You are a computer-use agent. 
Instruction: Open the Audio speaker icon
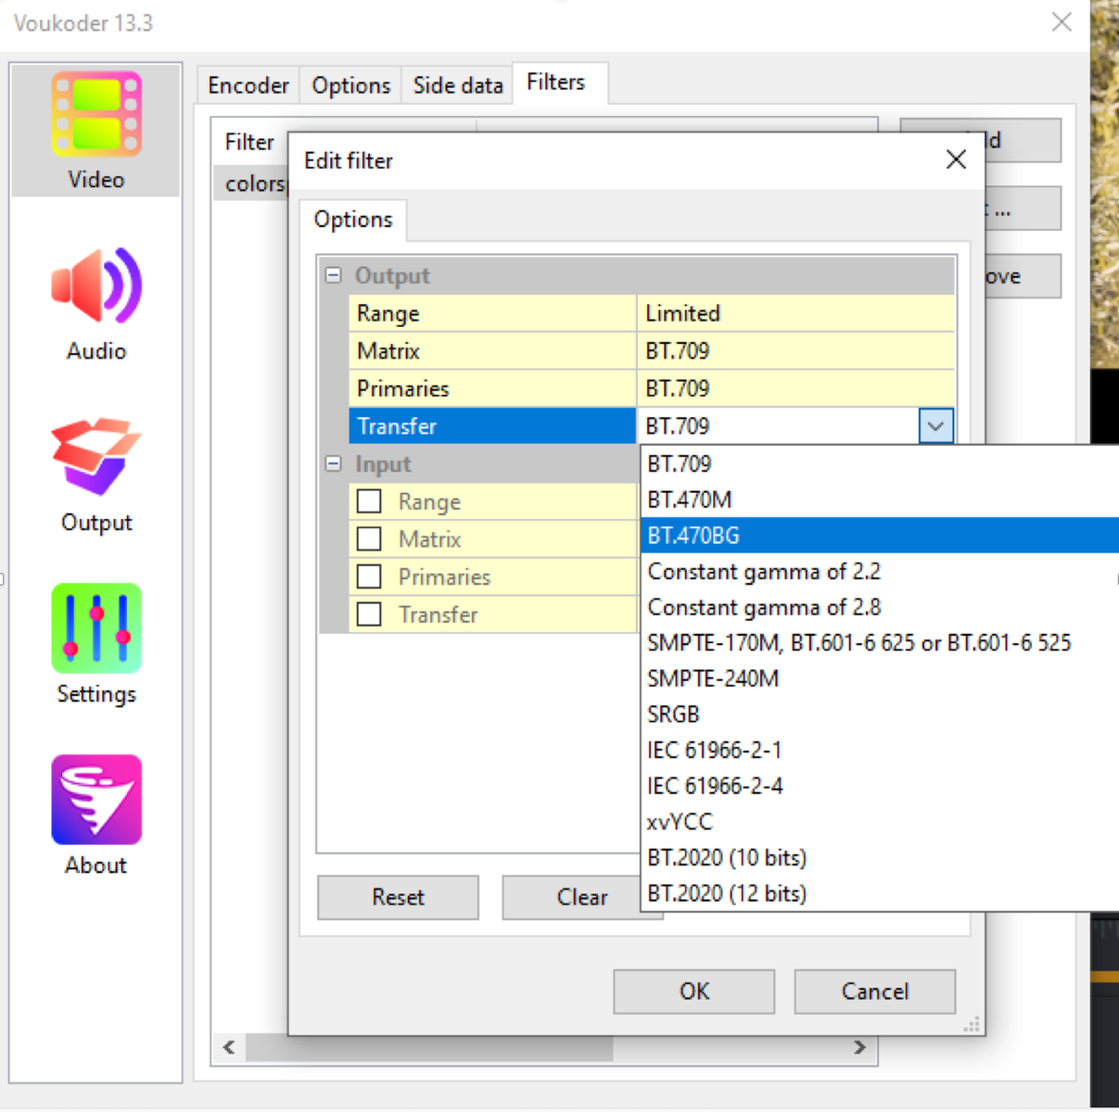(96, 286)
